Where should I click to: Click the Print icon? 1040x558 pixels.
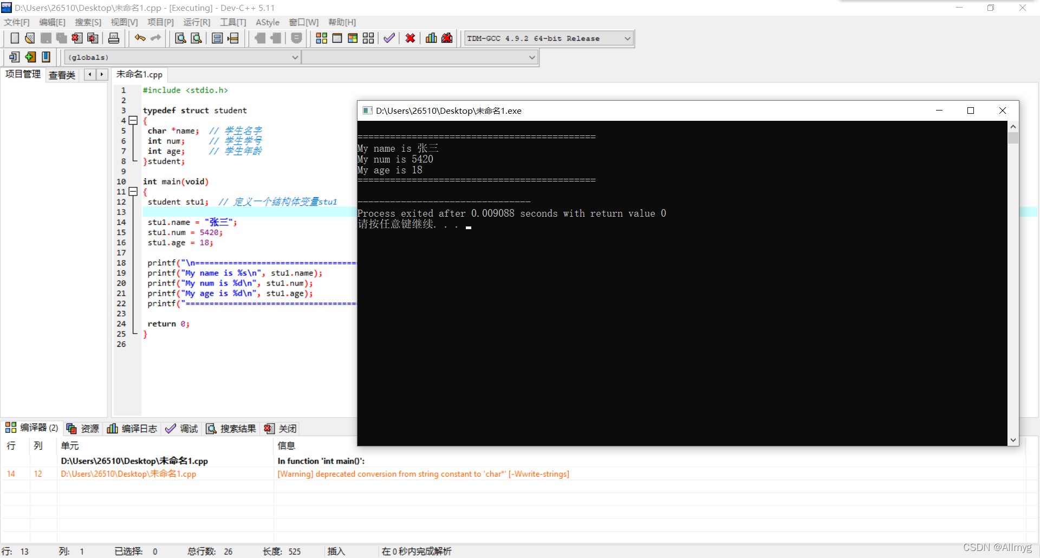(114, 38)
